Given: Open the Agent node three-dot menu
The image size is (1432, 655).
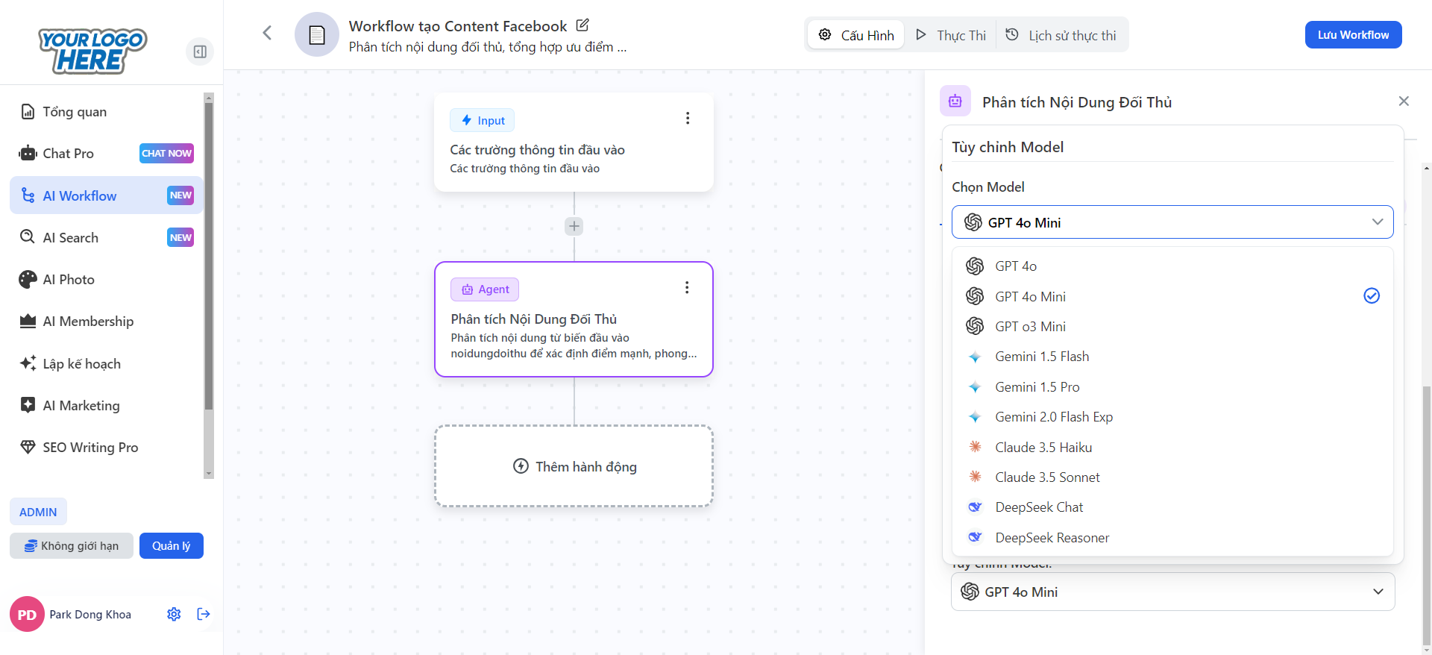Looking at the screenshot, I should [687, 288].
